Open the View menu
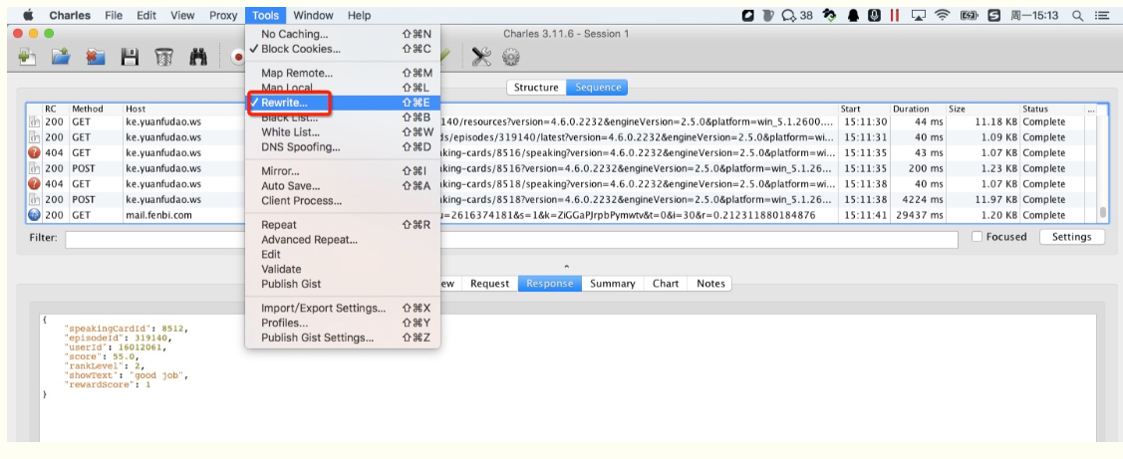 182,15
